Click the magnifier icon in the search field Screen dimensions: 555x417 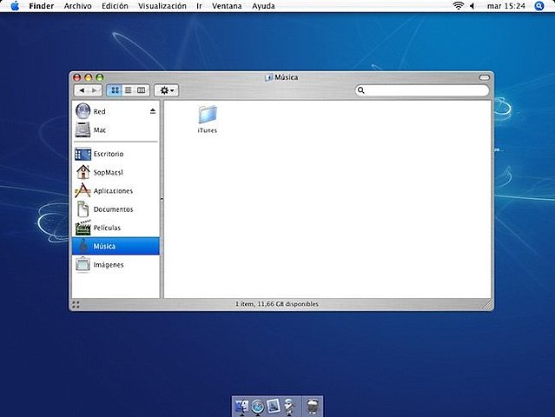pyautogui.click(x=361, y=90)
